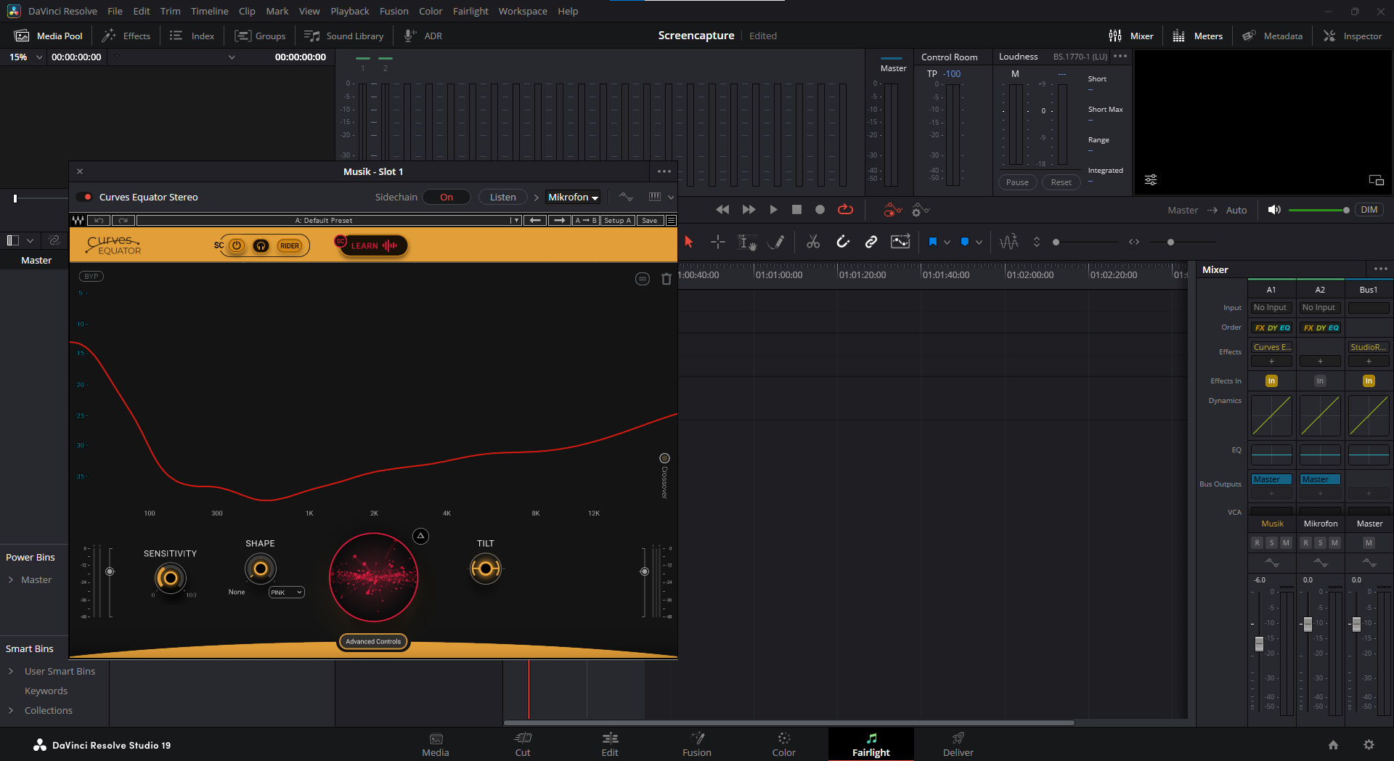The height and width of the screenshot is (761, 1394).
Task: Enable the RIDER button in the plugin
Action: 289,246
